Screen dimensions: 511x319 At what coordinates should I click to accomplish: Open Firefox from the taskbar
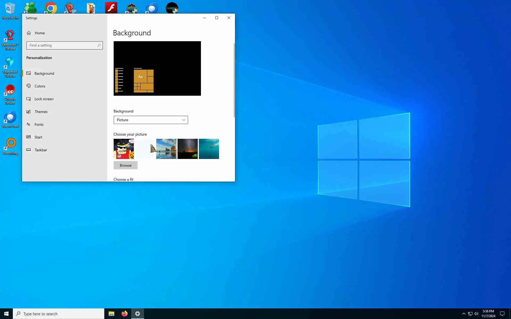point(125,314)
